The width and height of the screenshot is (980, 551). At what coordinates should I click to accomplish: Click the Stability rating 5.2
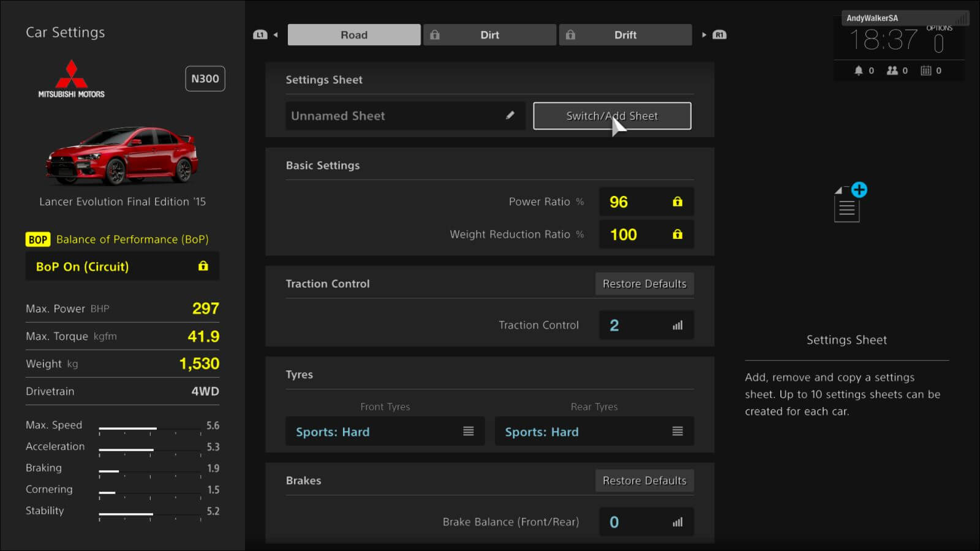pyautogui.click(x=213, y=511)
